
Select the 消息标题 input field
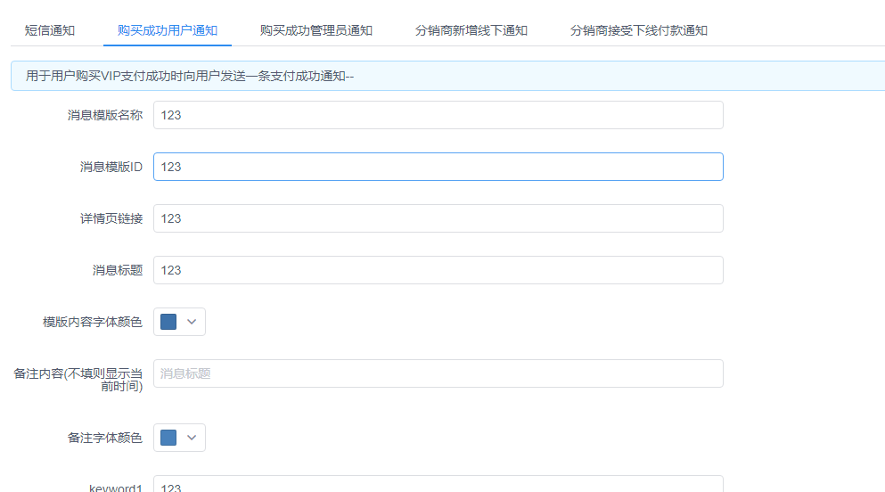[x=438, y=270]
